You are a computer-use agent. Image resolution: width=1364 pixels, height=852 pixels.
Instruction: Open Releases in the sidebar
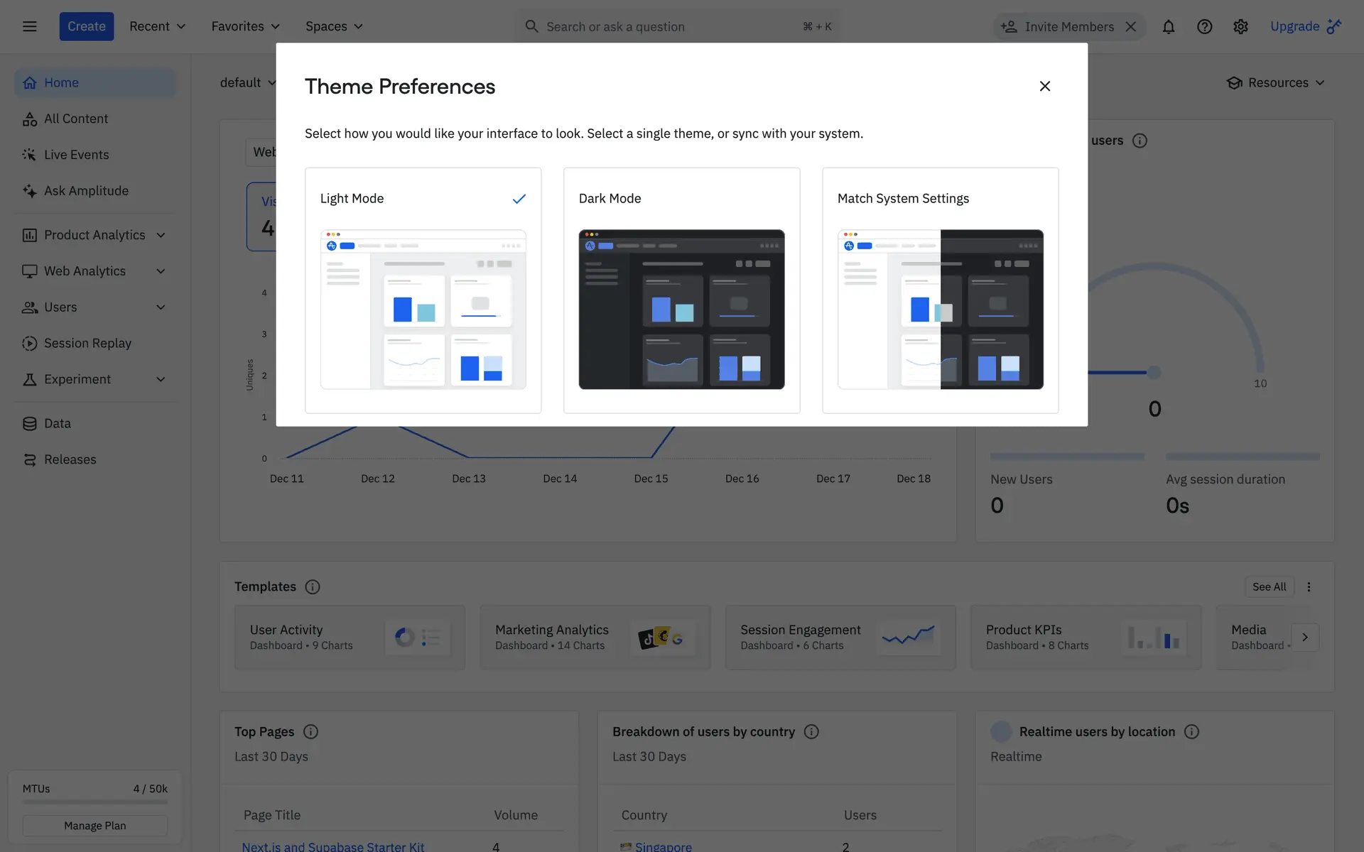point(70,459)
